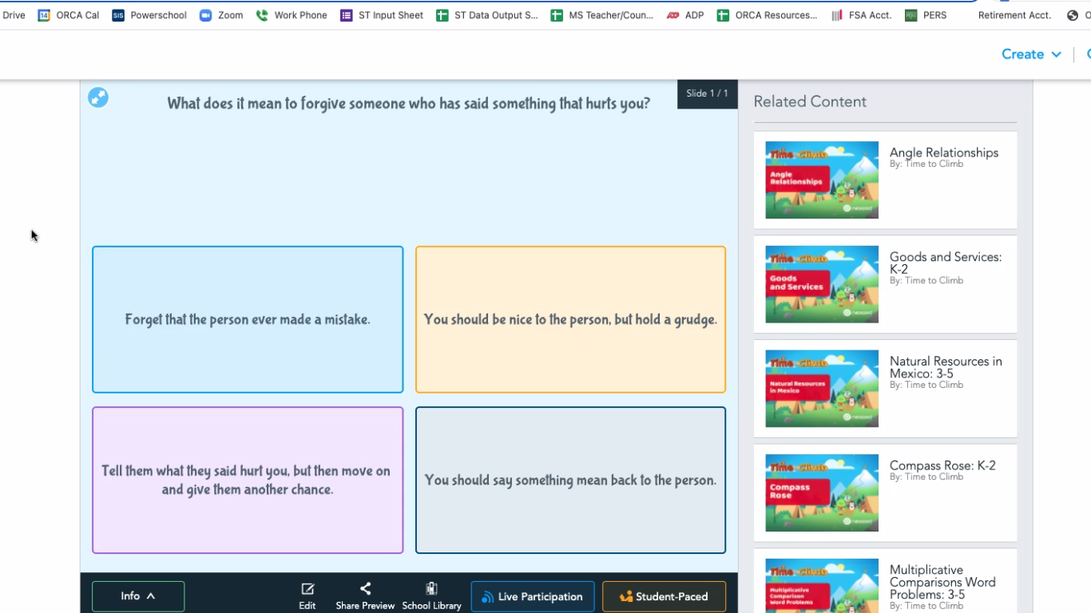The image size is (1091, 613).
Task: Open the Retirement Acct. bookmark
Action: click(1014, 15)
